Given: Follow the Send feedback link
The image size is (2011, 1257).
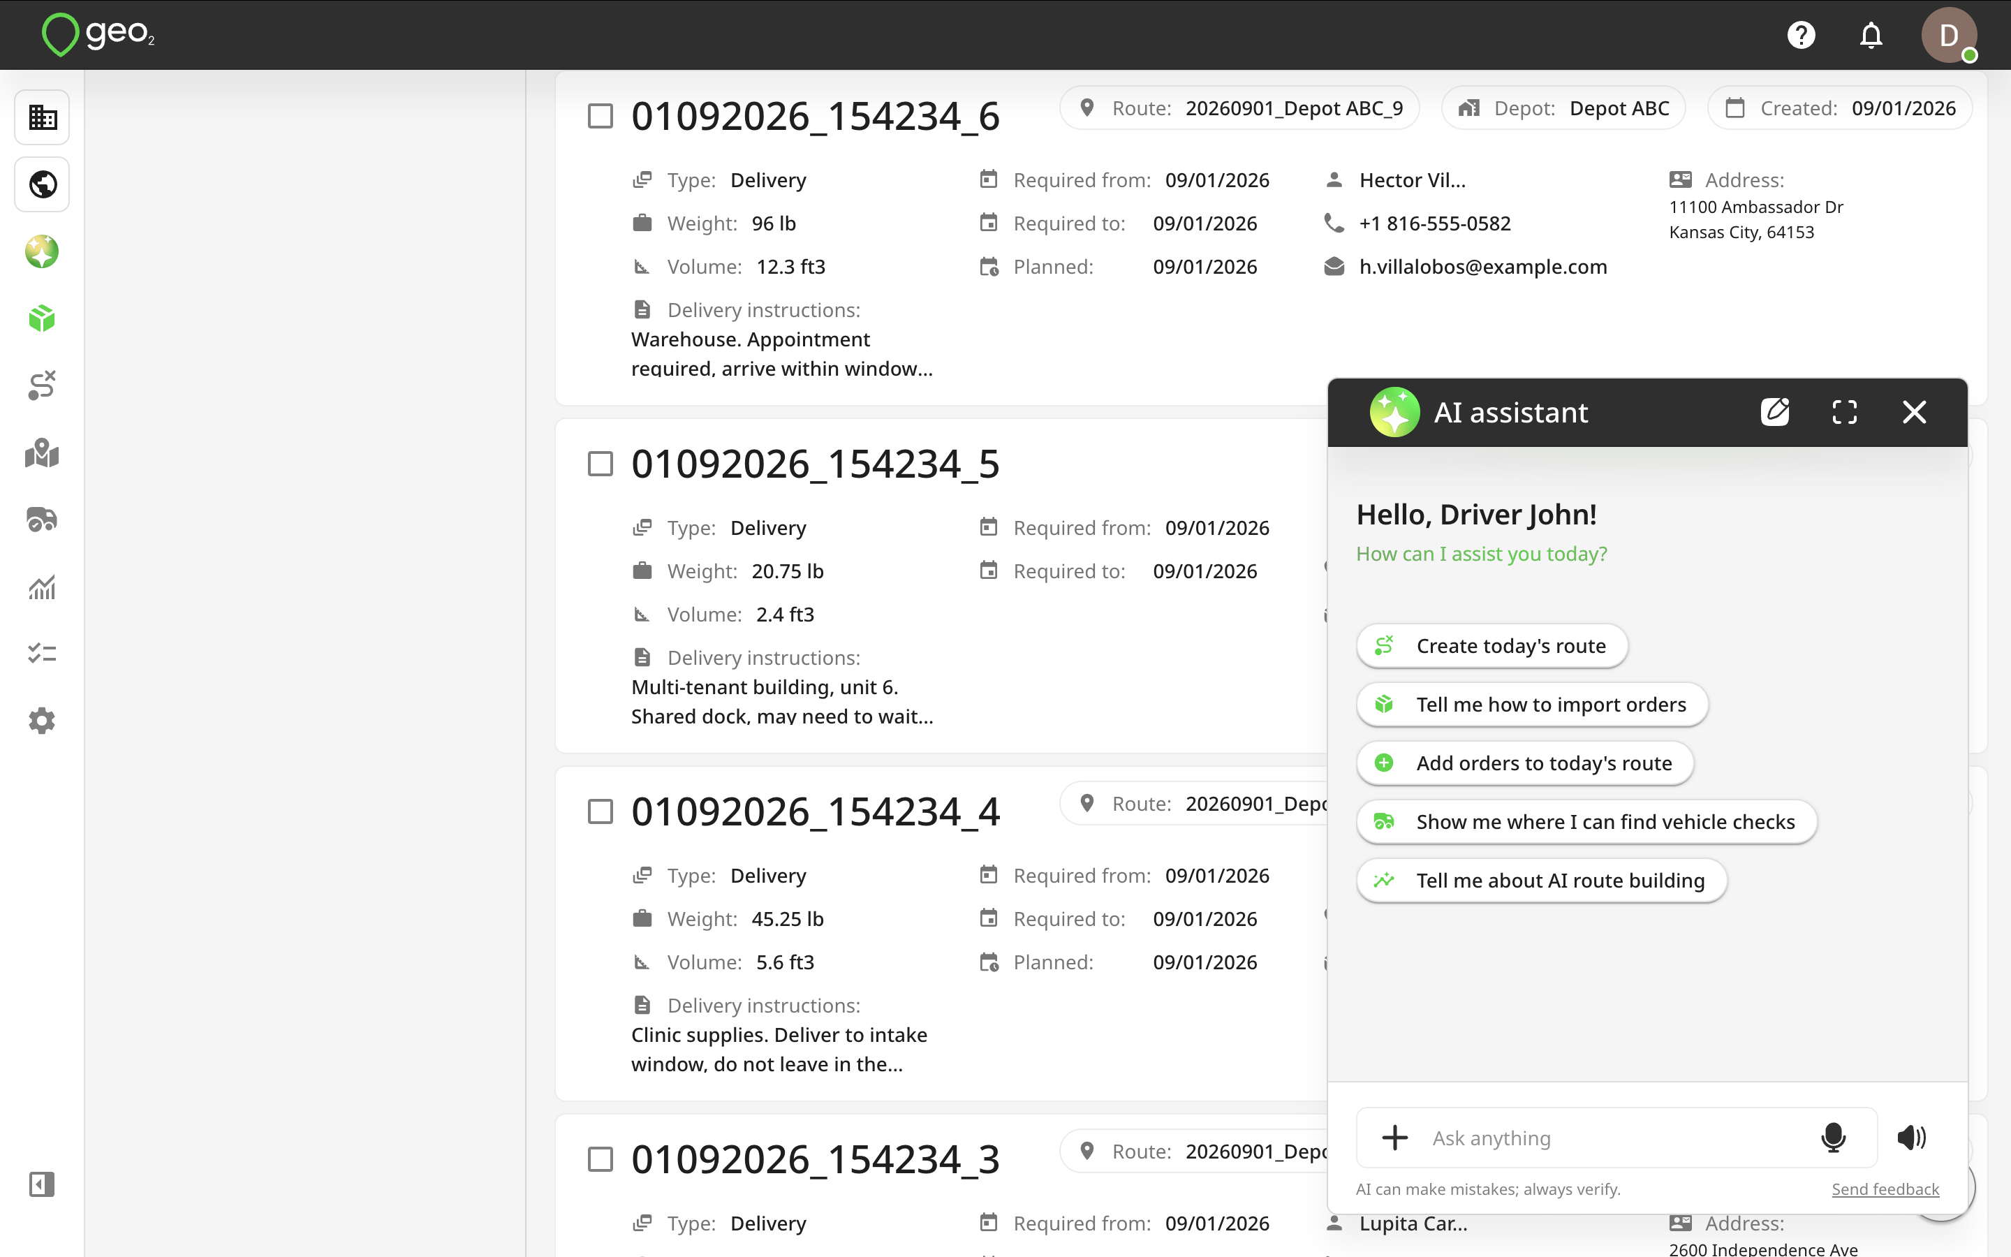Looking at the screenshot, I should click(x=1885, y=1189).
